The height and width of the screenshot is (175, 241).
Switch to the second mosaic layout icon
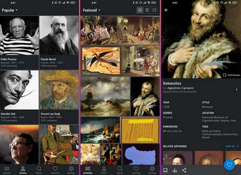[x=147, y=10]
